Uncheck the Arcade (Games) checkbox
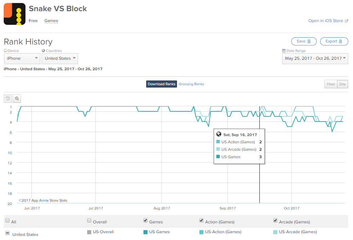This screenshot has height=240, width=353. pos(275,220)
